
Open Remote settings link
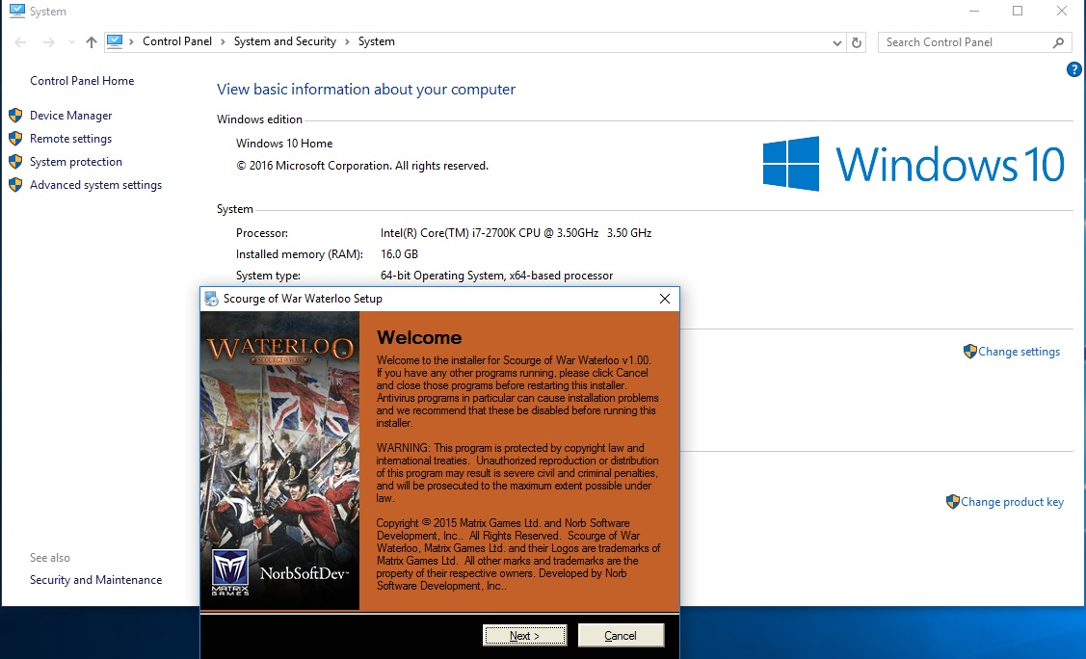coord(70,139)
